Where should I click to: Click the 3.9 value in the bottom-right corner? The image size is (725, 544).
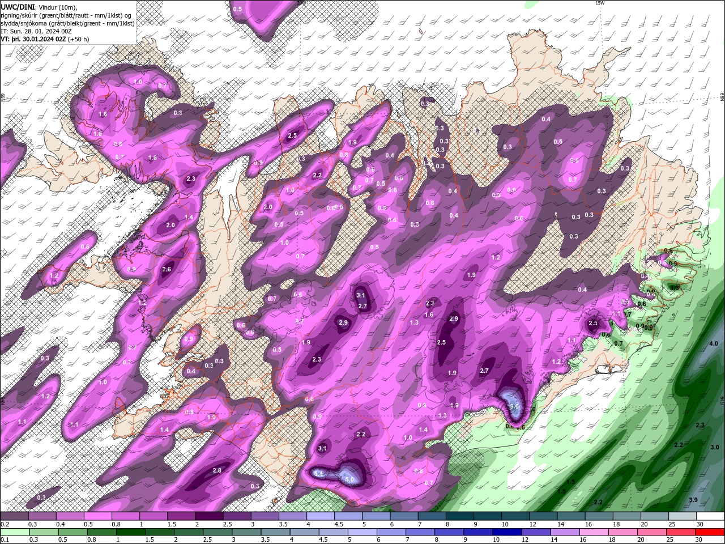pos(694,499)
